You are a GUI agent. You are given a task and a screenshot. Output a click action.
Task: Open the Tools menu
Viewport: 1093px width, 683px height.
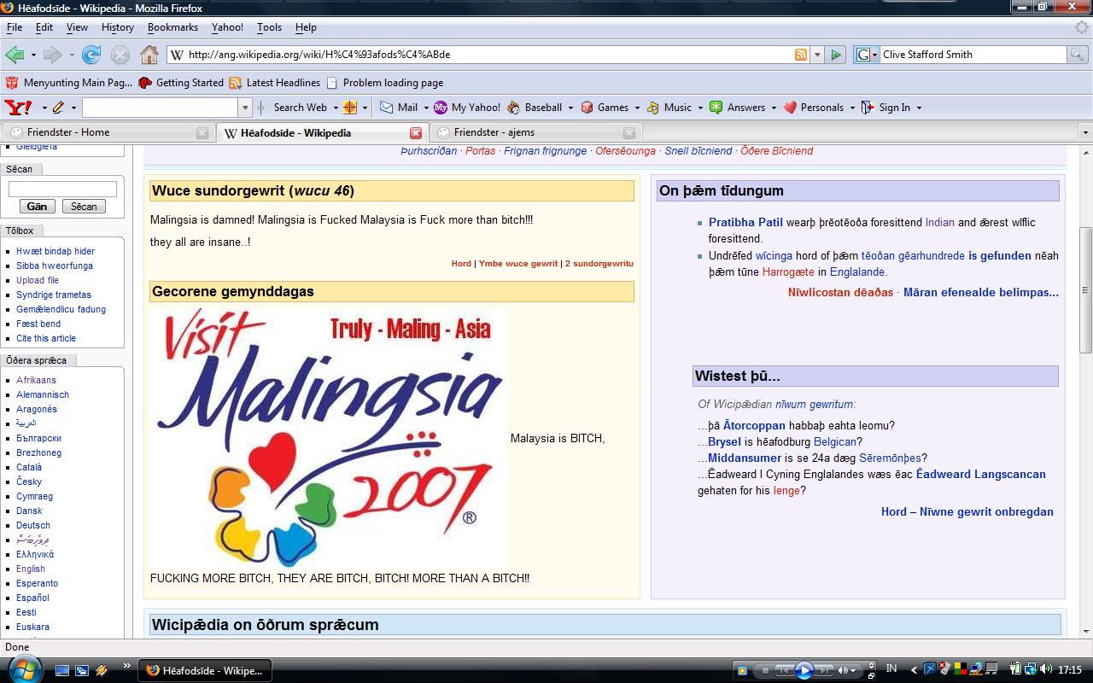(269, 27)
